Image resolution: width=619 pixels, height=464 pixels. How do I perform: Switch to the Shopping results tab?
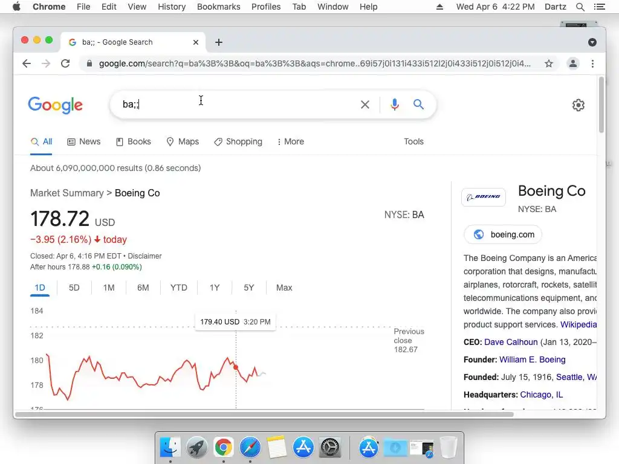click(x=238, y=141)
